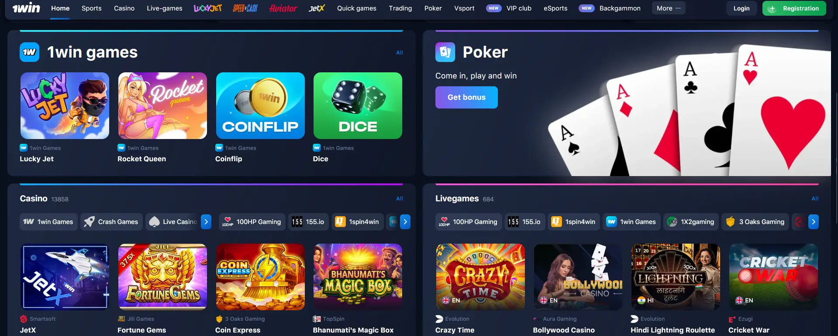Click the Get bonus button
Viewport: 838px width, 336px height.
(466, 97)
